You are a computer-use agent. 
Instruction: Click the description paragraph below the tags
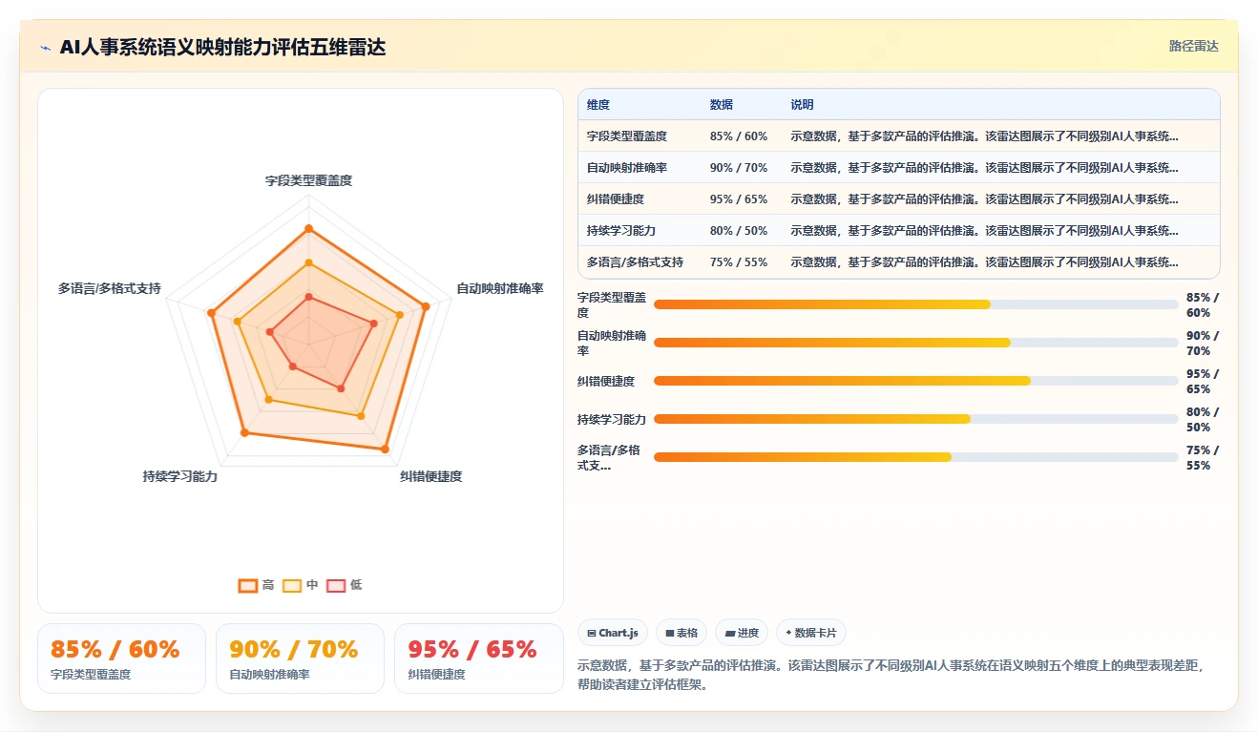892,675
